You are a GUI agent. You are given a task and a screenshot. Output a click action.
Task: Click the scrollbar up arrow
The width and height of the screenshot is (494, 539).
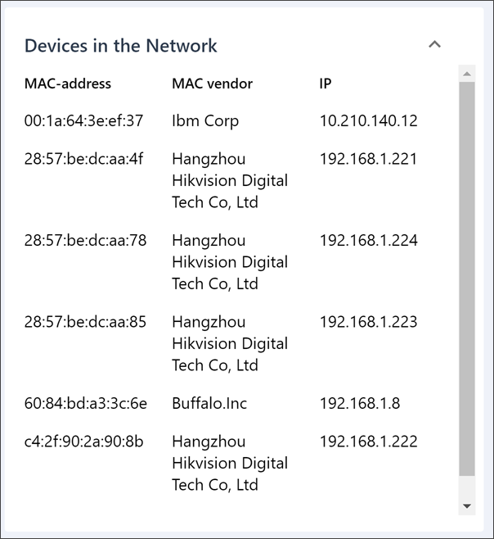point(467,74)
